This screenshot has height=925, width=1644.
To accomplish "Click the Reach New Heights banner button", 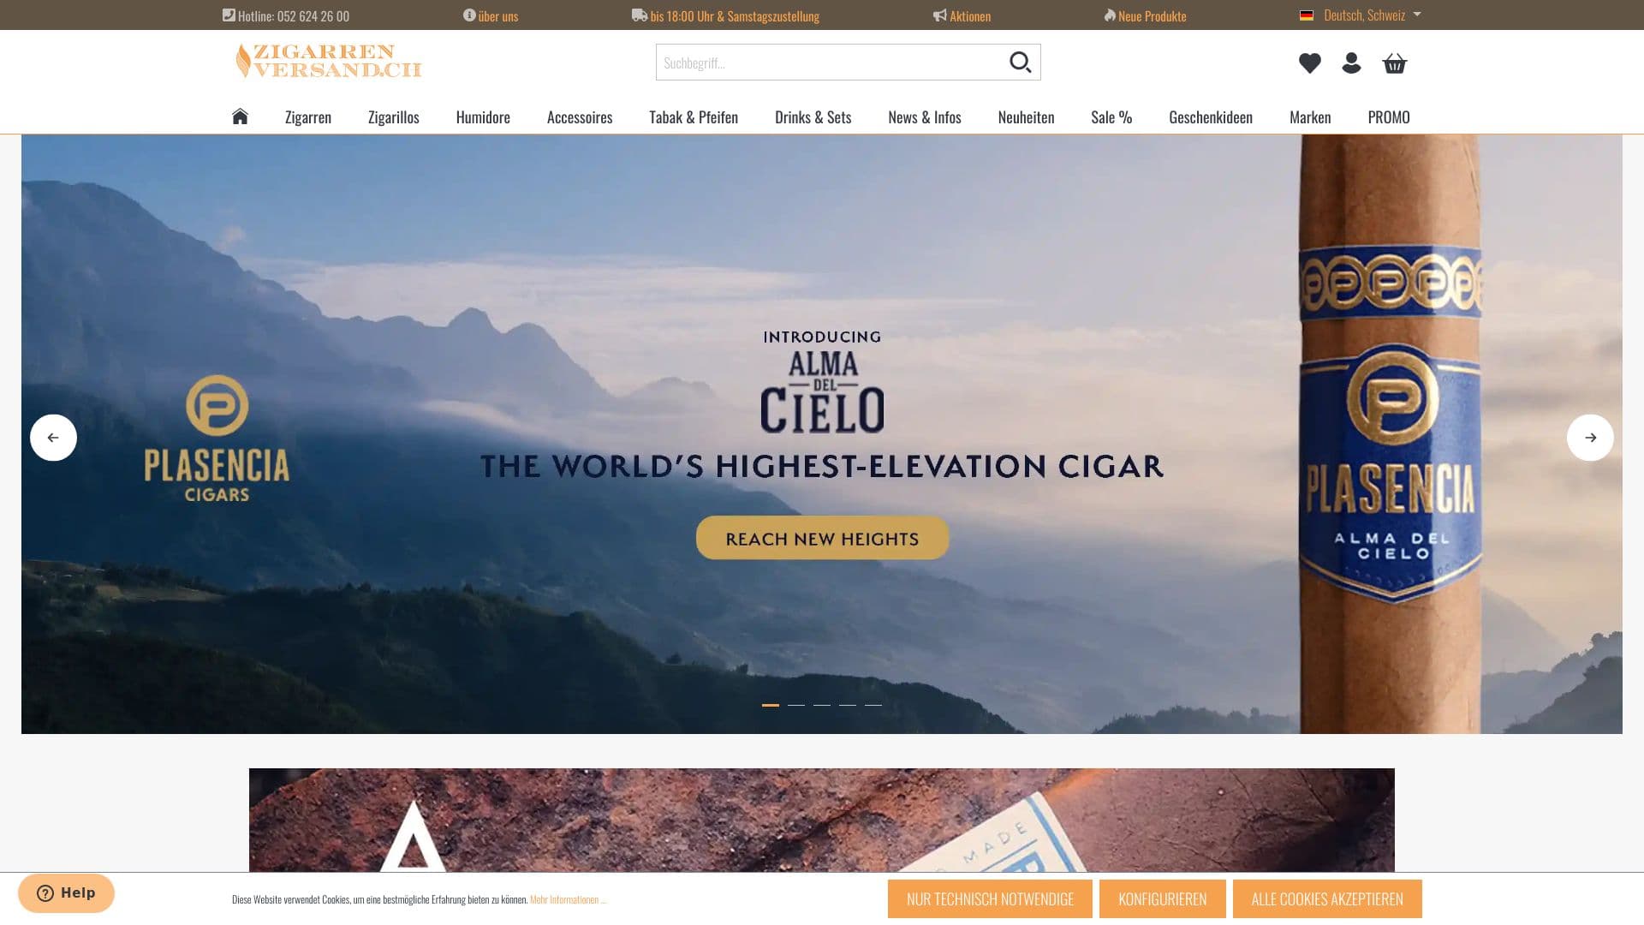I will coord(822,539).
